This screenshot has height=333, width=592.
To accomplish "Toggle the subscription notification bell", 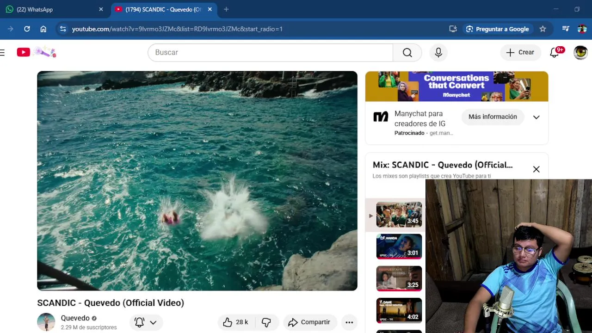I will pos(139,322).
